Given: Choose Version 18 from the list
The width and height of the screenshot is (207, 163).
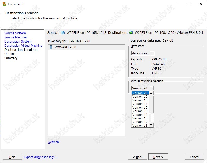Looking at the screenshot, I should 140,100.
